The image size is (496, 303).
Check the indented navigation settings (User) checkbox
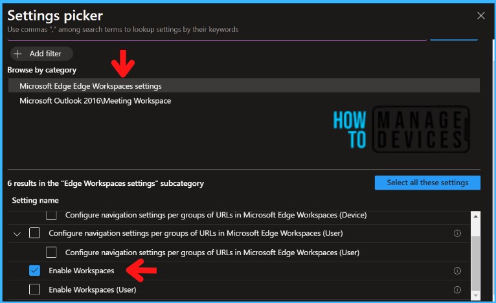click(x=51, y=252)
